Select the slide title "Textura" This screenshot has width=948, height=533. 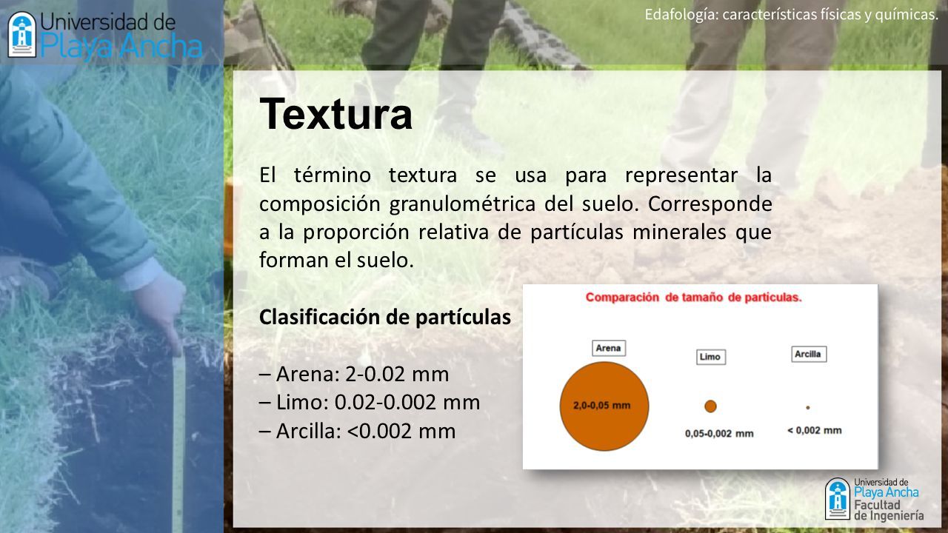coord(336,114)
